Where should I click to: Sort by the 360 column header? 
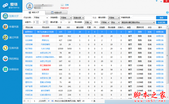point(68,27)
